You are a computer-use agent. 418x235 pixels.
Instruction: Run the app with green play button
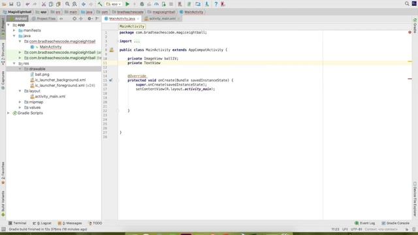(x=127, y=4)
